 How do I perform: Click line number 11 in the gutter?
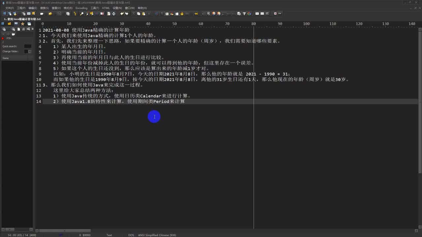[x=39, y=85]
